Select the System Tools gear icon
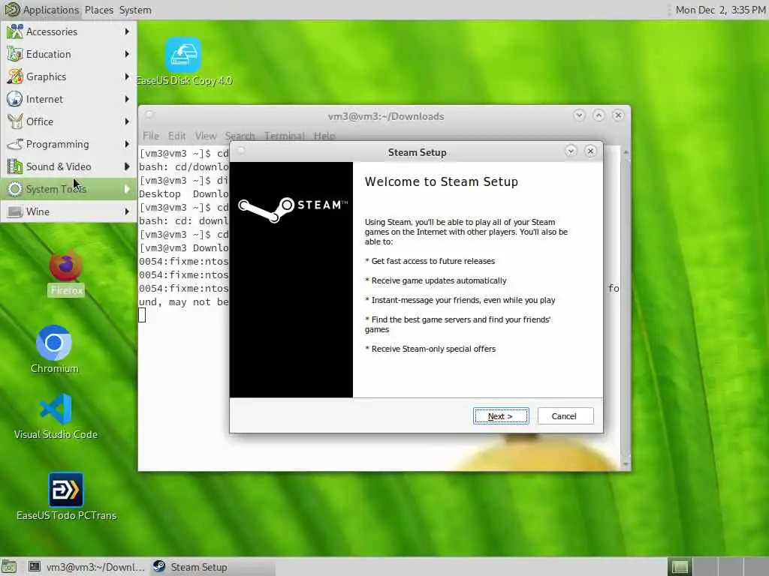This screenshot has height=576, width=769. [15, 189]
